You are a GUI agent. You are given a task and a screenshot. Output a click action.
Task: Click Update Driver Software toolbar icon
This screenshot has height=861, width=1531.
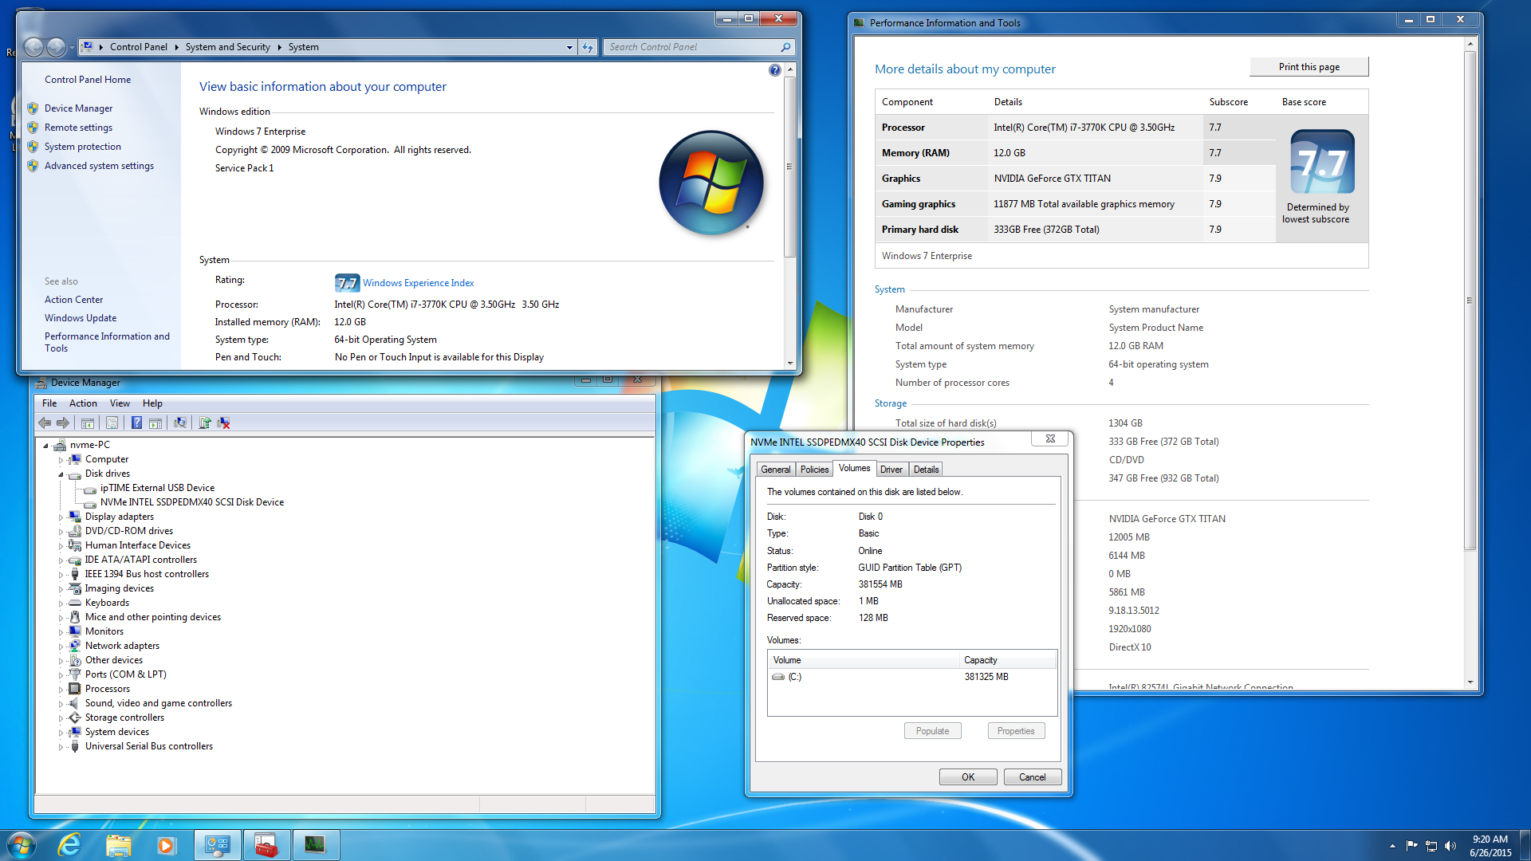pos(205,423)
